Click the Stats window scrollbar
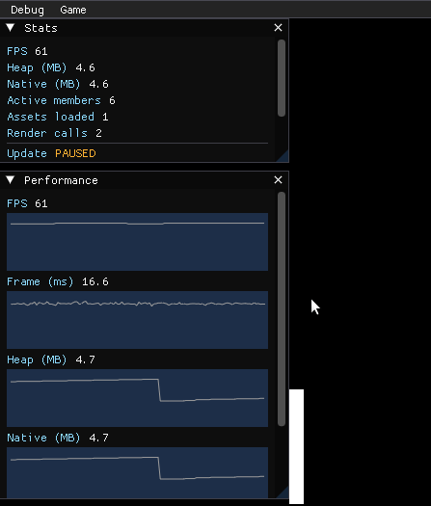The height and width of the screenshot is (506, 431). (282, 78)
